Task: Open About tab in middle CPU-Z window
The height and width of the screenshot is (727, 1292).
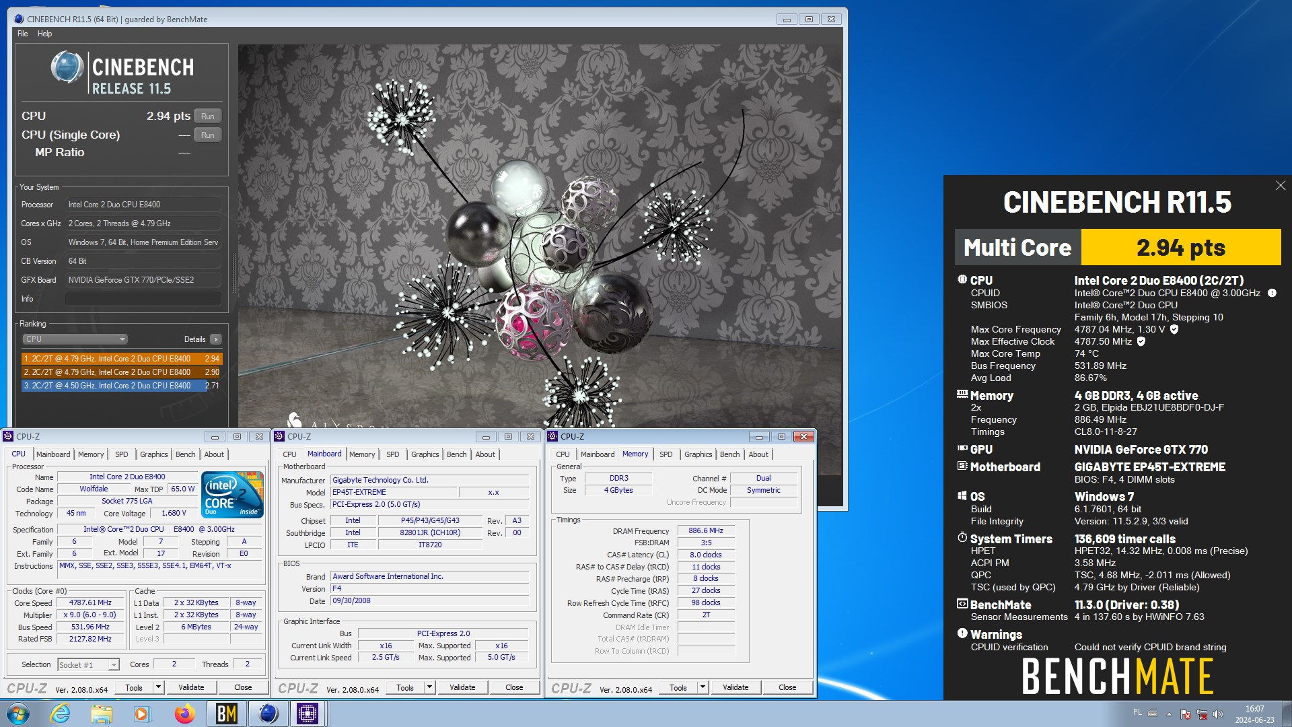Action: click(485, 454)
